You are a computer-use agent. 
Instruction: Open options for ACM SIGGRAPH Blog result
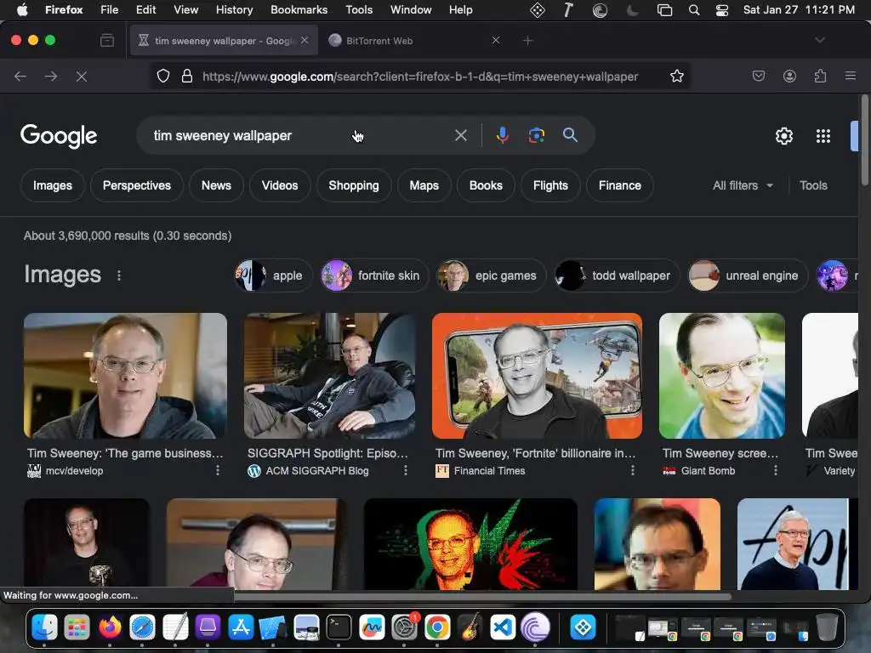point(406,470)
